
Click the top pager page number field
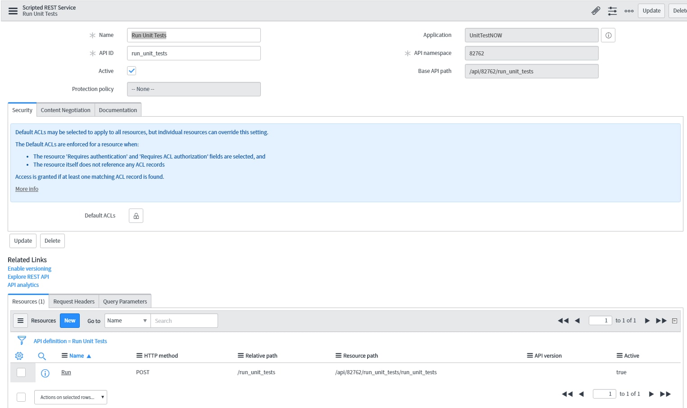[x=600, y=321]
